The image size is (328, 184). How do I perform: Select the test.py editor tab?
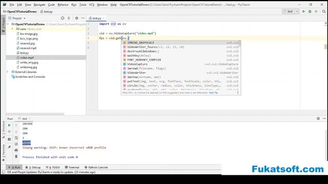click(96, 18)
